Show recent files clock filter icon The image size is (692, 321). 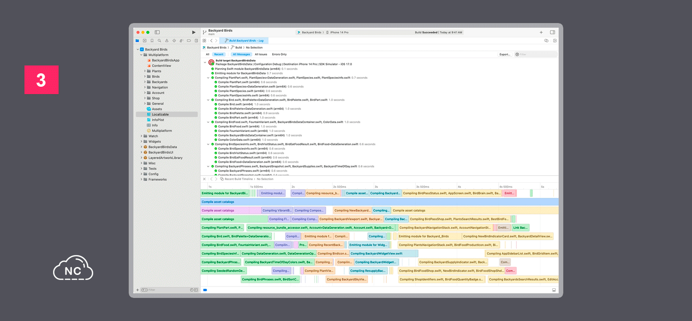(x=191, y=290)
